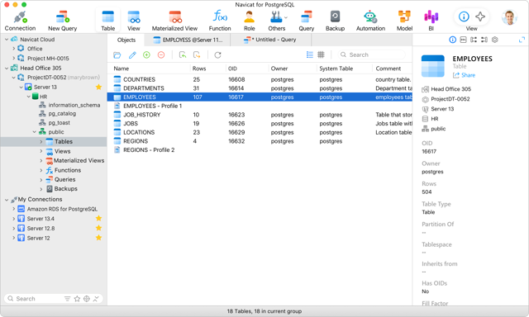529x317 pixels.
Task: Toggle the information pane icon in toolbar
Action: (x=464, y=17)
